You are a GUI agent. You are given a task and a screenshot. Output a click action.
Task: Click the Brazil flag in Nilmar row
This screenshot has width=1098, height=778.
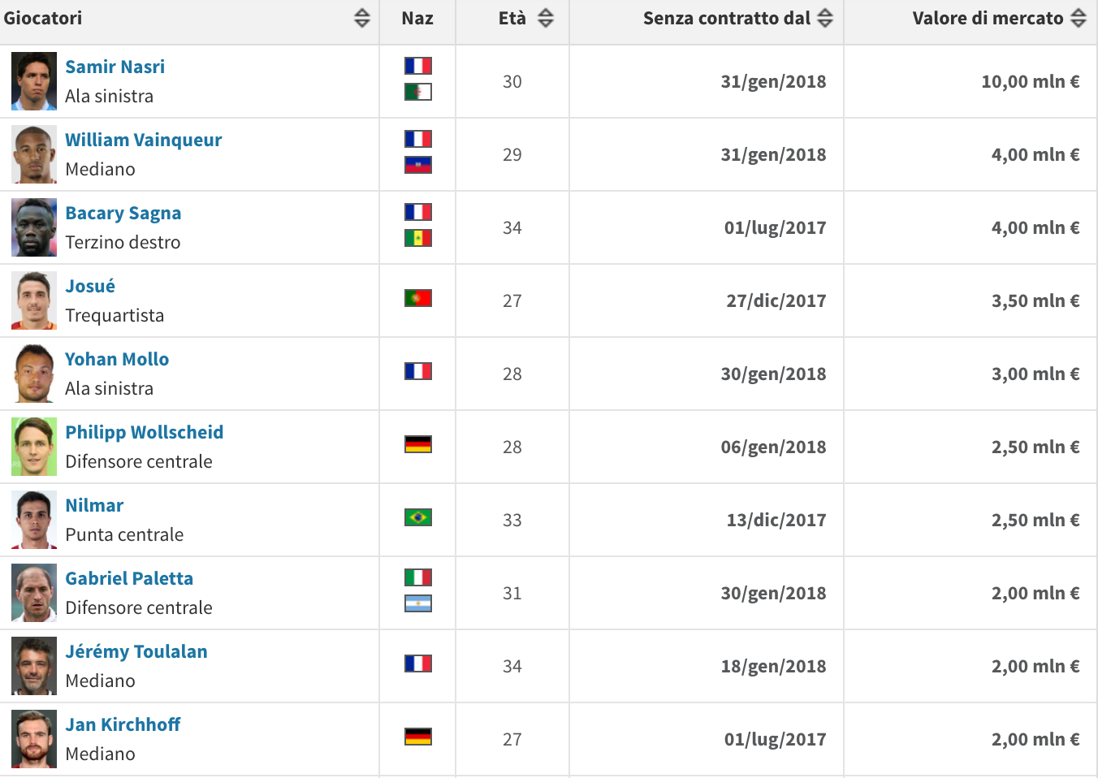[418, 517]
